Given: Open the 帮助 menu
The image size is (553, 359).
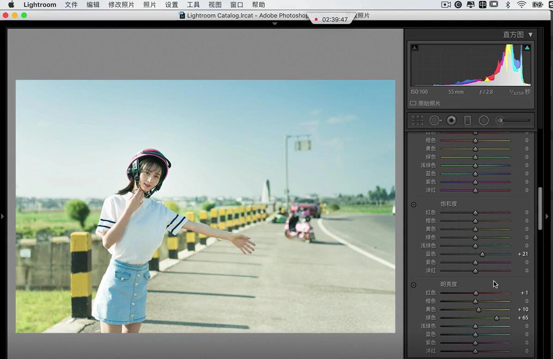Looking at the screenshot, I should [259, 5].
